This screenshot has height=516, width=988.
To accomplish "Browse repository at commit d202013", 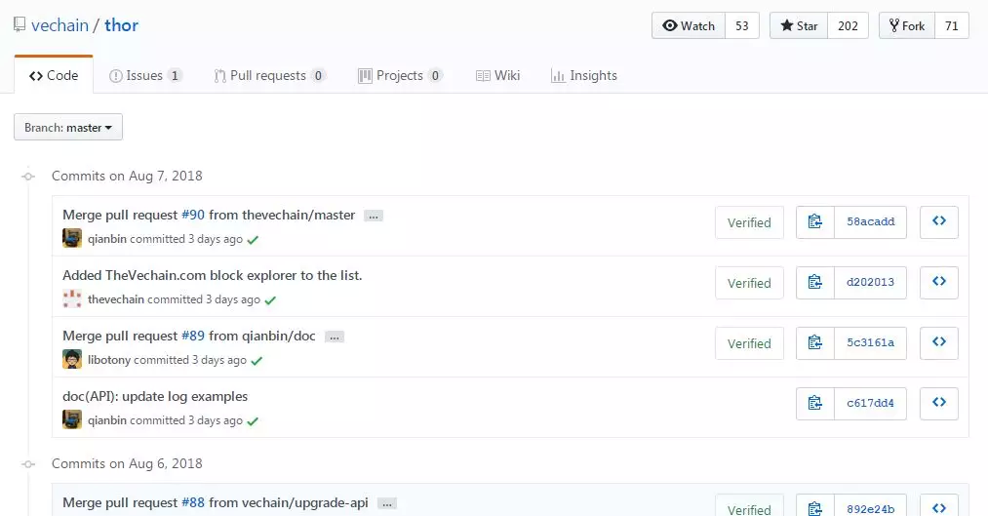I will 939,282.
